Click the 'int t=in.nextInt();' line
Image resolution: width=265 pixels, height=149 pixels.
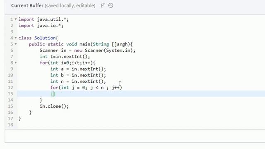(x=65, y=57)
